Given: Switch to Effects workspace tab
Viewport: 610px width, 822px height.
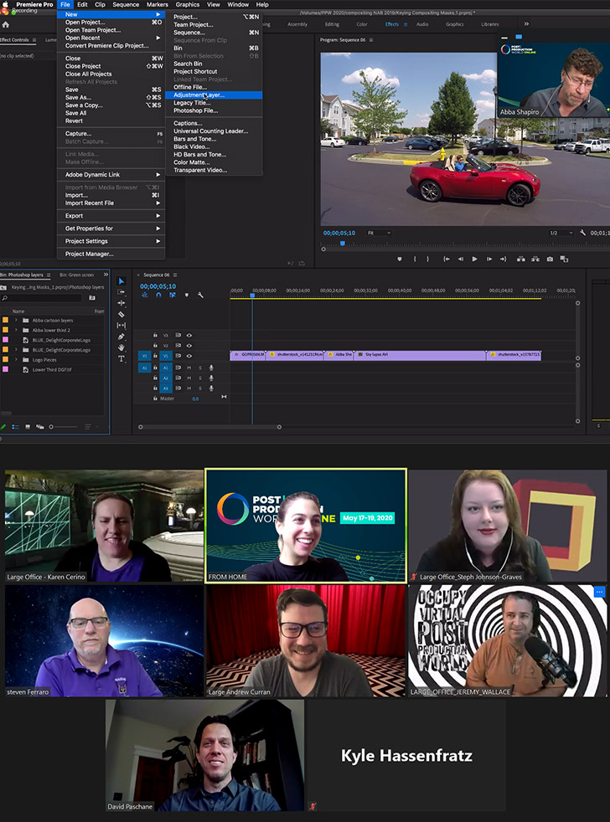Looking at the screenshot, I should 392,24.
